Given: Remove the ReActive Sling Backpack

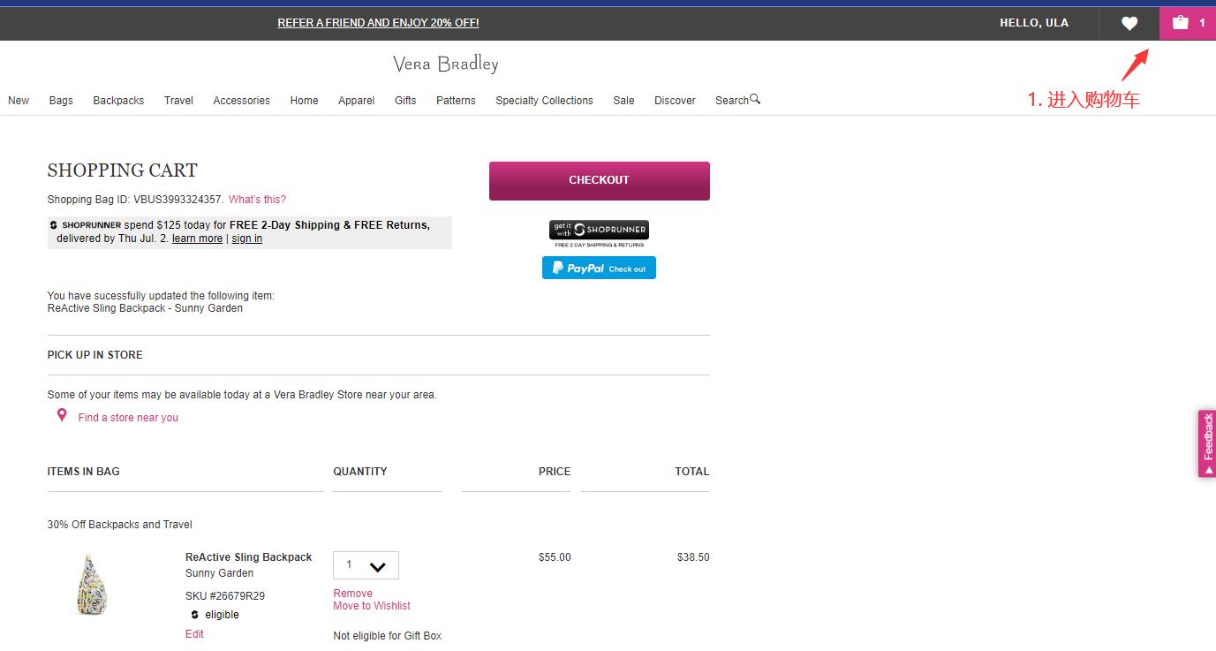Looking at the screenshot, I should click(x=352, y=594).
